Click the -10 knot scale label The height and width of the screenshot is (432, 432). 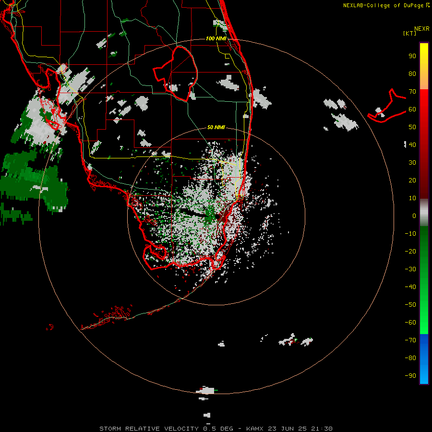coord(410,234)
